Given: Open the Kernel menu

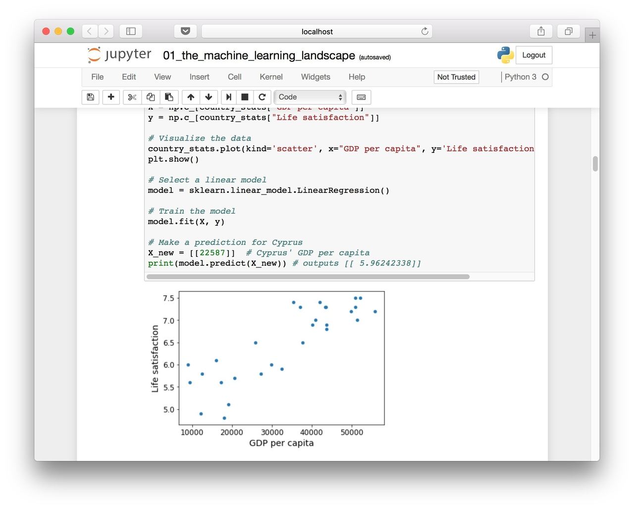Looking at the screenshot, I should coord(271,77).
